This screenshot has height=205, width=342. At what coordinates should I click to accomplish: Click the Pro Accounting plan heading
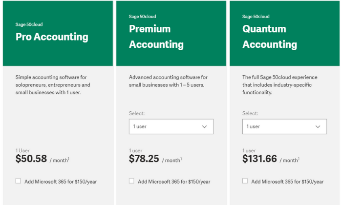pyautogui.click(x=52, y=37)
